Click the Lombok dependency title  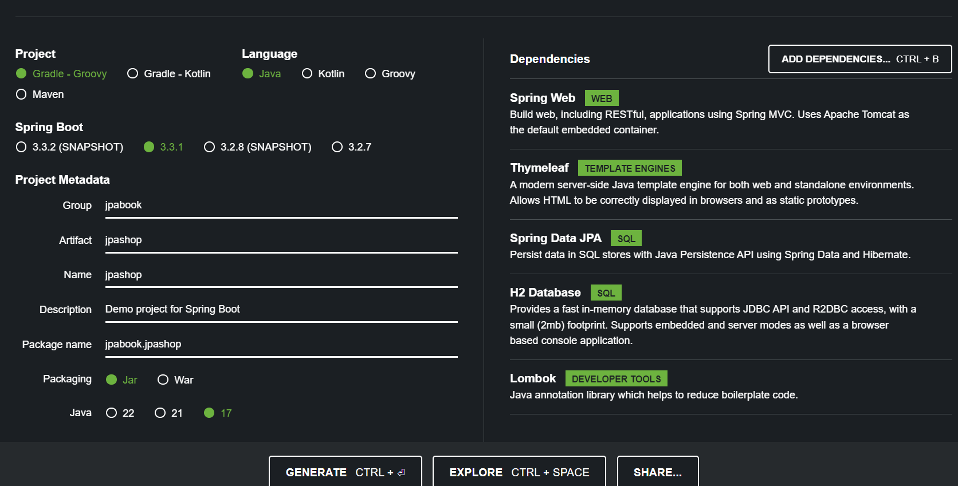(x=533, y=378)
